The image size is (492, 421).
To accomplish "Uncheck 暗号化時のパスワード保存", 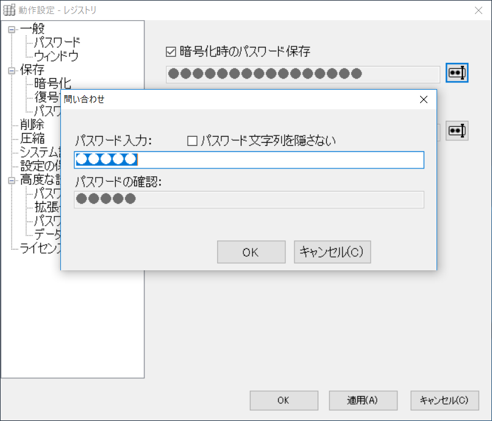I will click(x=169, y=52).
